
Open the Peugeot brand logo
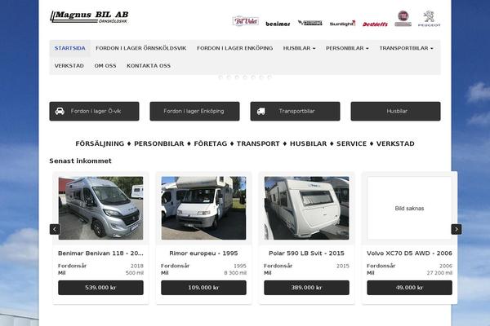429,19
